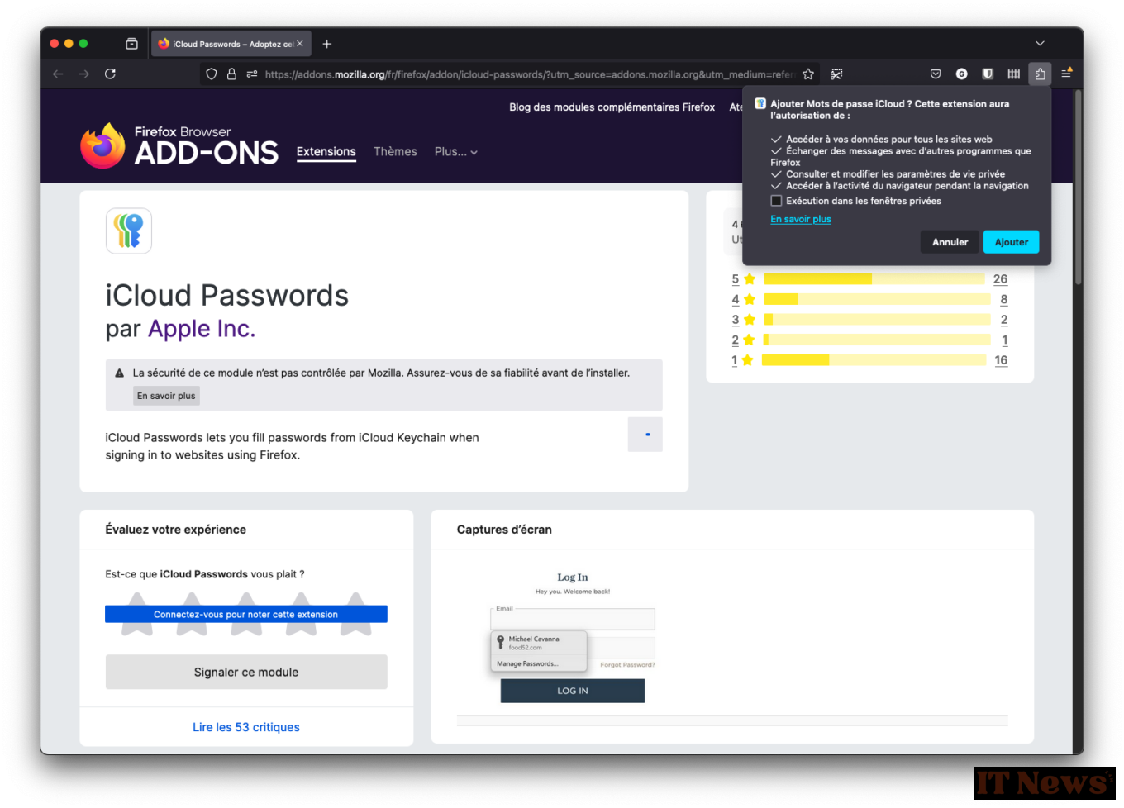Click the 5-star rating bar

pyautogui.click(x=874, y=279)
